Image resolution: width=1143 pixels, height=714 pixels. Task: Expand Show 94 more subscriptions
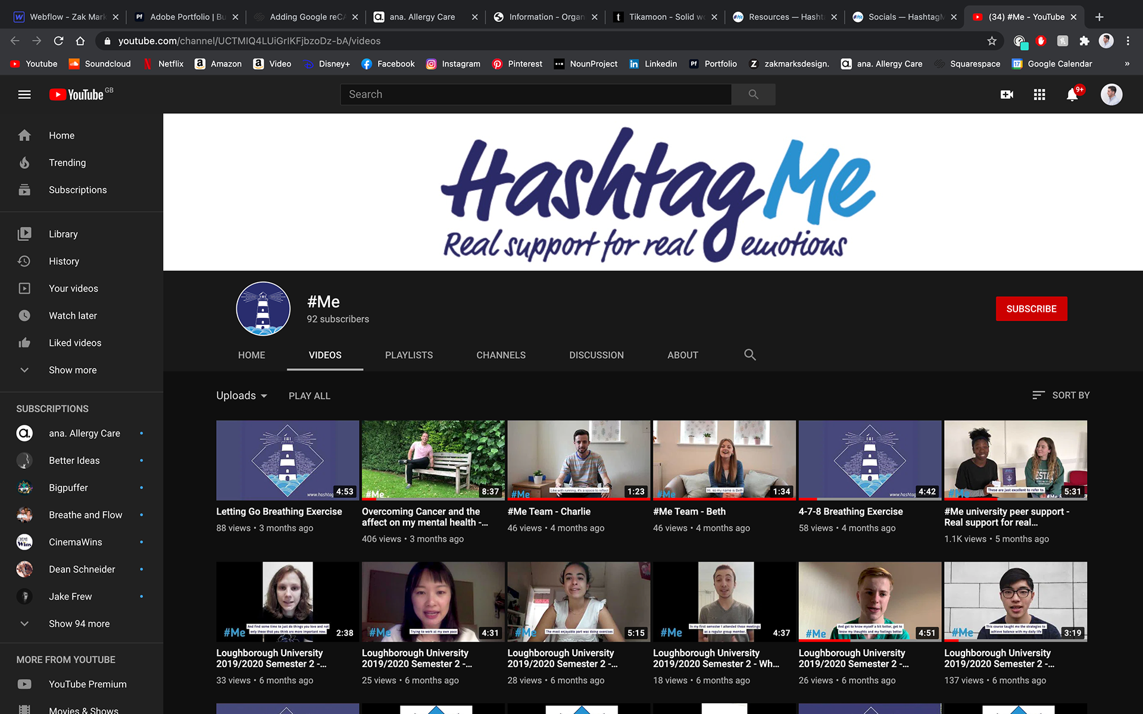click(x=82, y=624)
